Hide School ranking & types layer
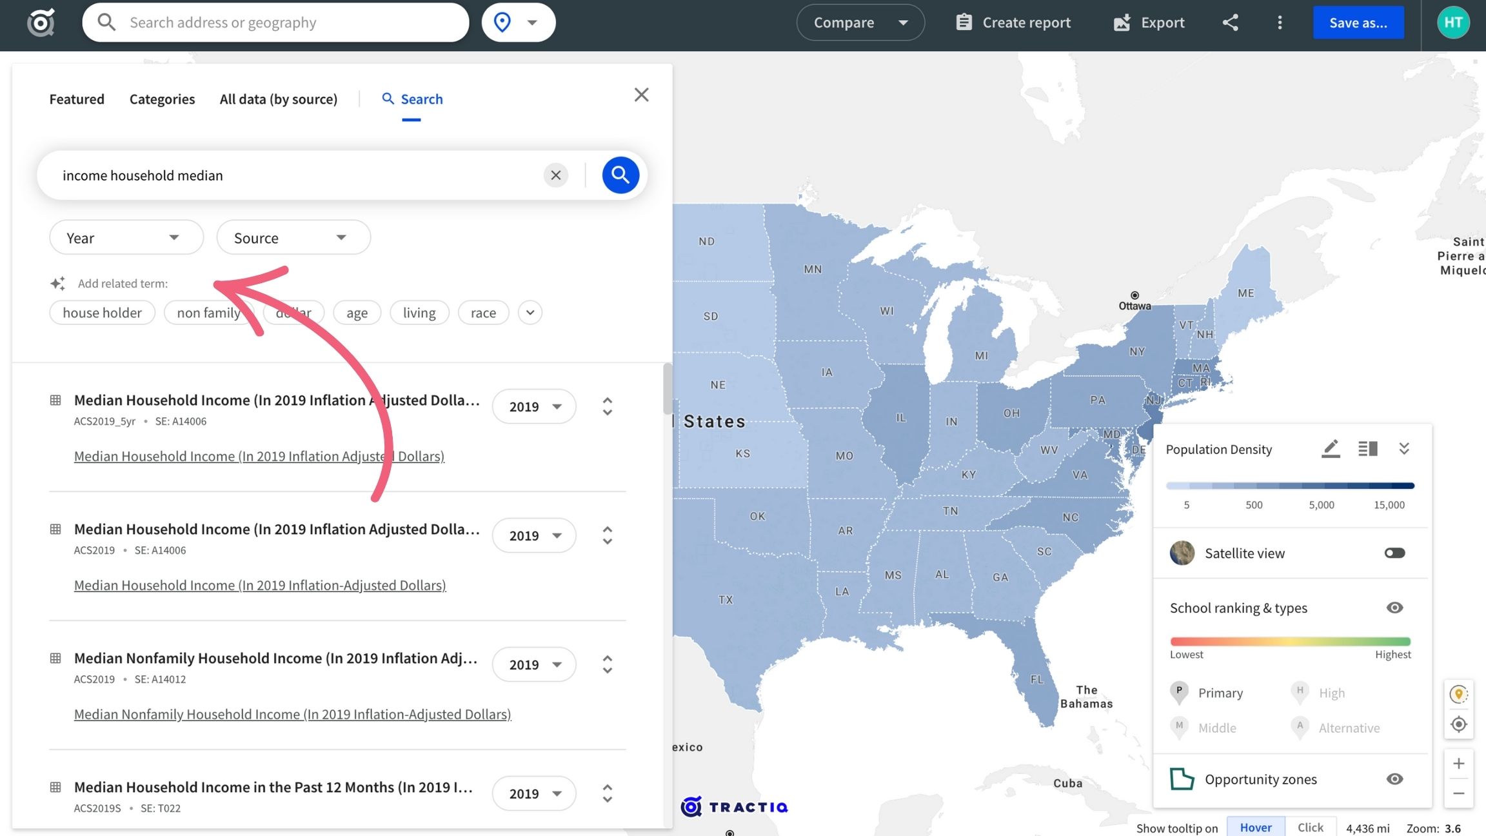Viewport: 1486px width, 836px height. click(x=1394, y=608)
